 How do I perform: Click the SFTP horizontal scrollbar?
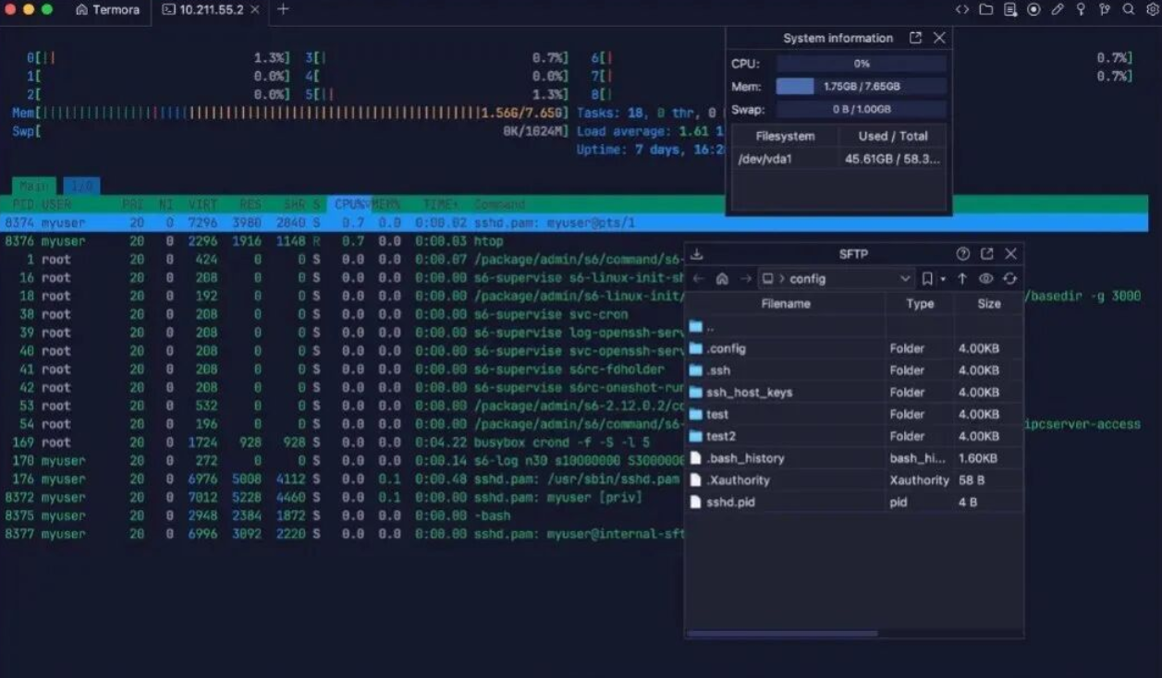click(782, 634)
